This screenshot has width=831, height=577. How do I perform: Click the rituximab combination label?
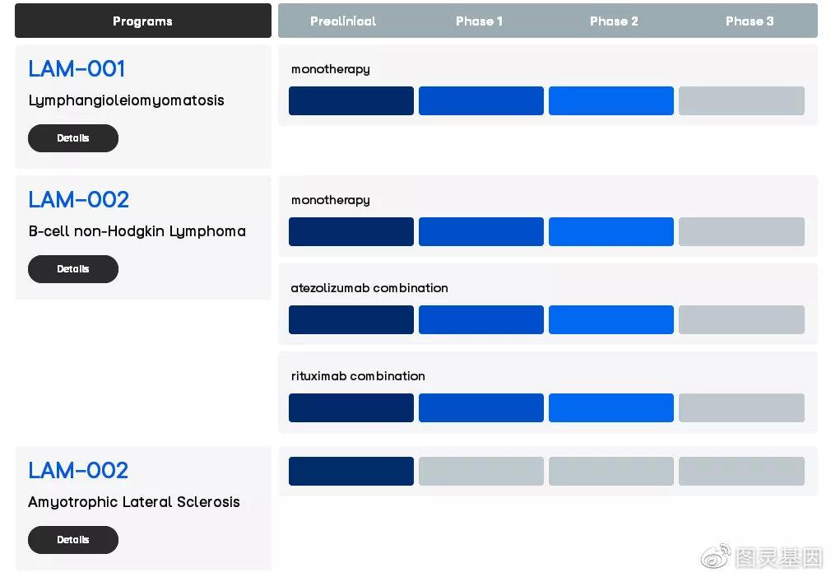pyautogui.click(x=358, y=376)
